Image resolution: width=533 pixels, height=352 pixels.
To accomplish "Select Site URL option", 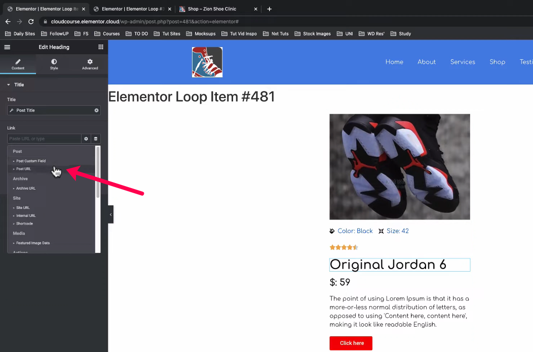I will (23, 208).
